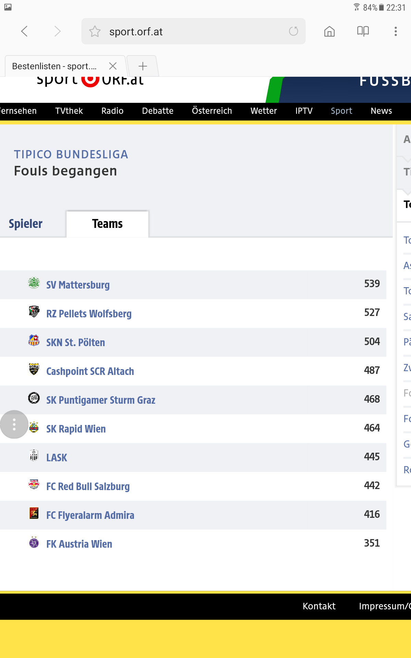Bookmark page with star icon
This screenshot has height=658, width=411.
click(x=95, y=32)
